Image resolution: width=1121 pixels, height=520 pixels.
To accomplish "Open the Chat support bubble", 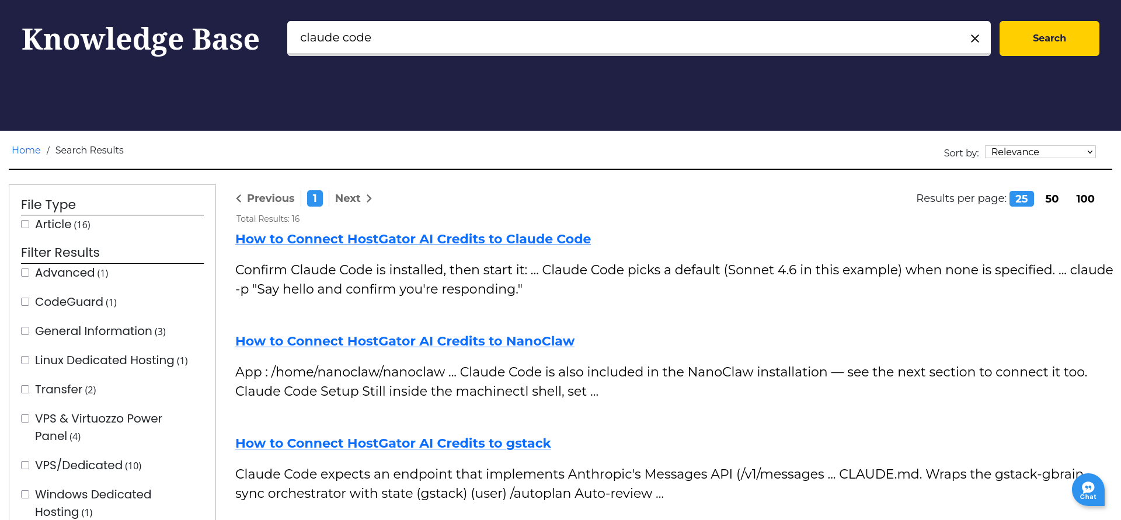I will coord(1088,490).
